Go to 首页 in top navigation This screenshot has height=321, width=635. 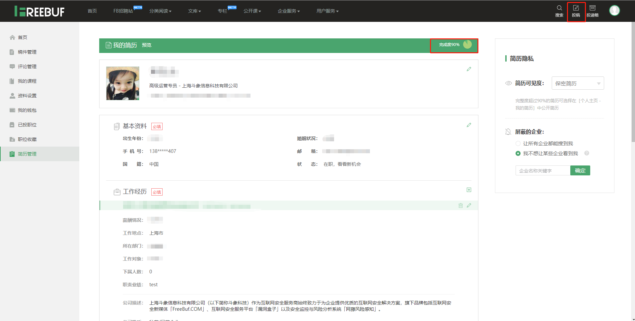(x=92, y=11)
